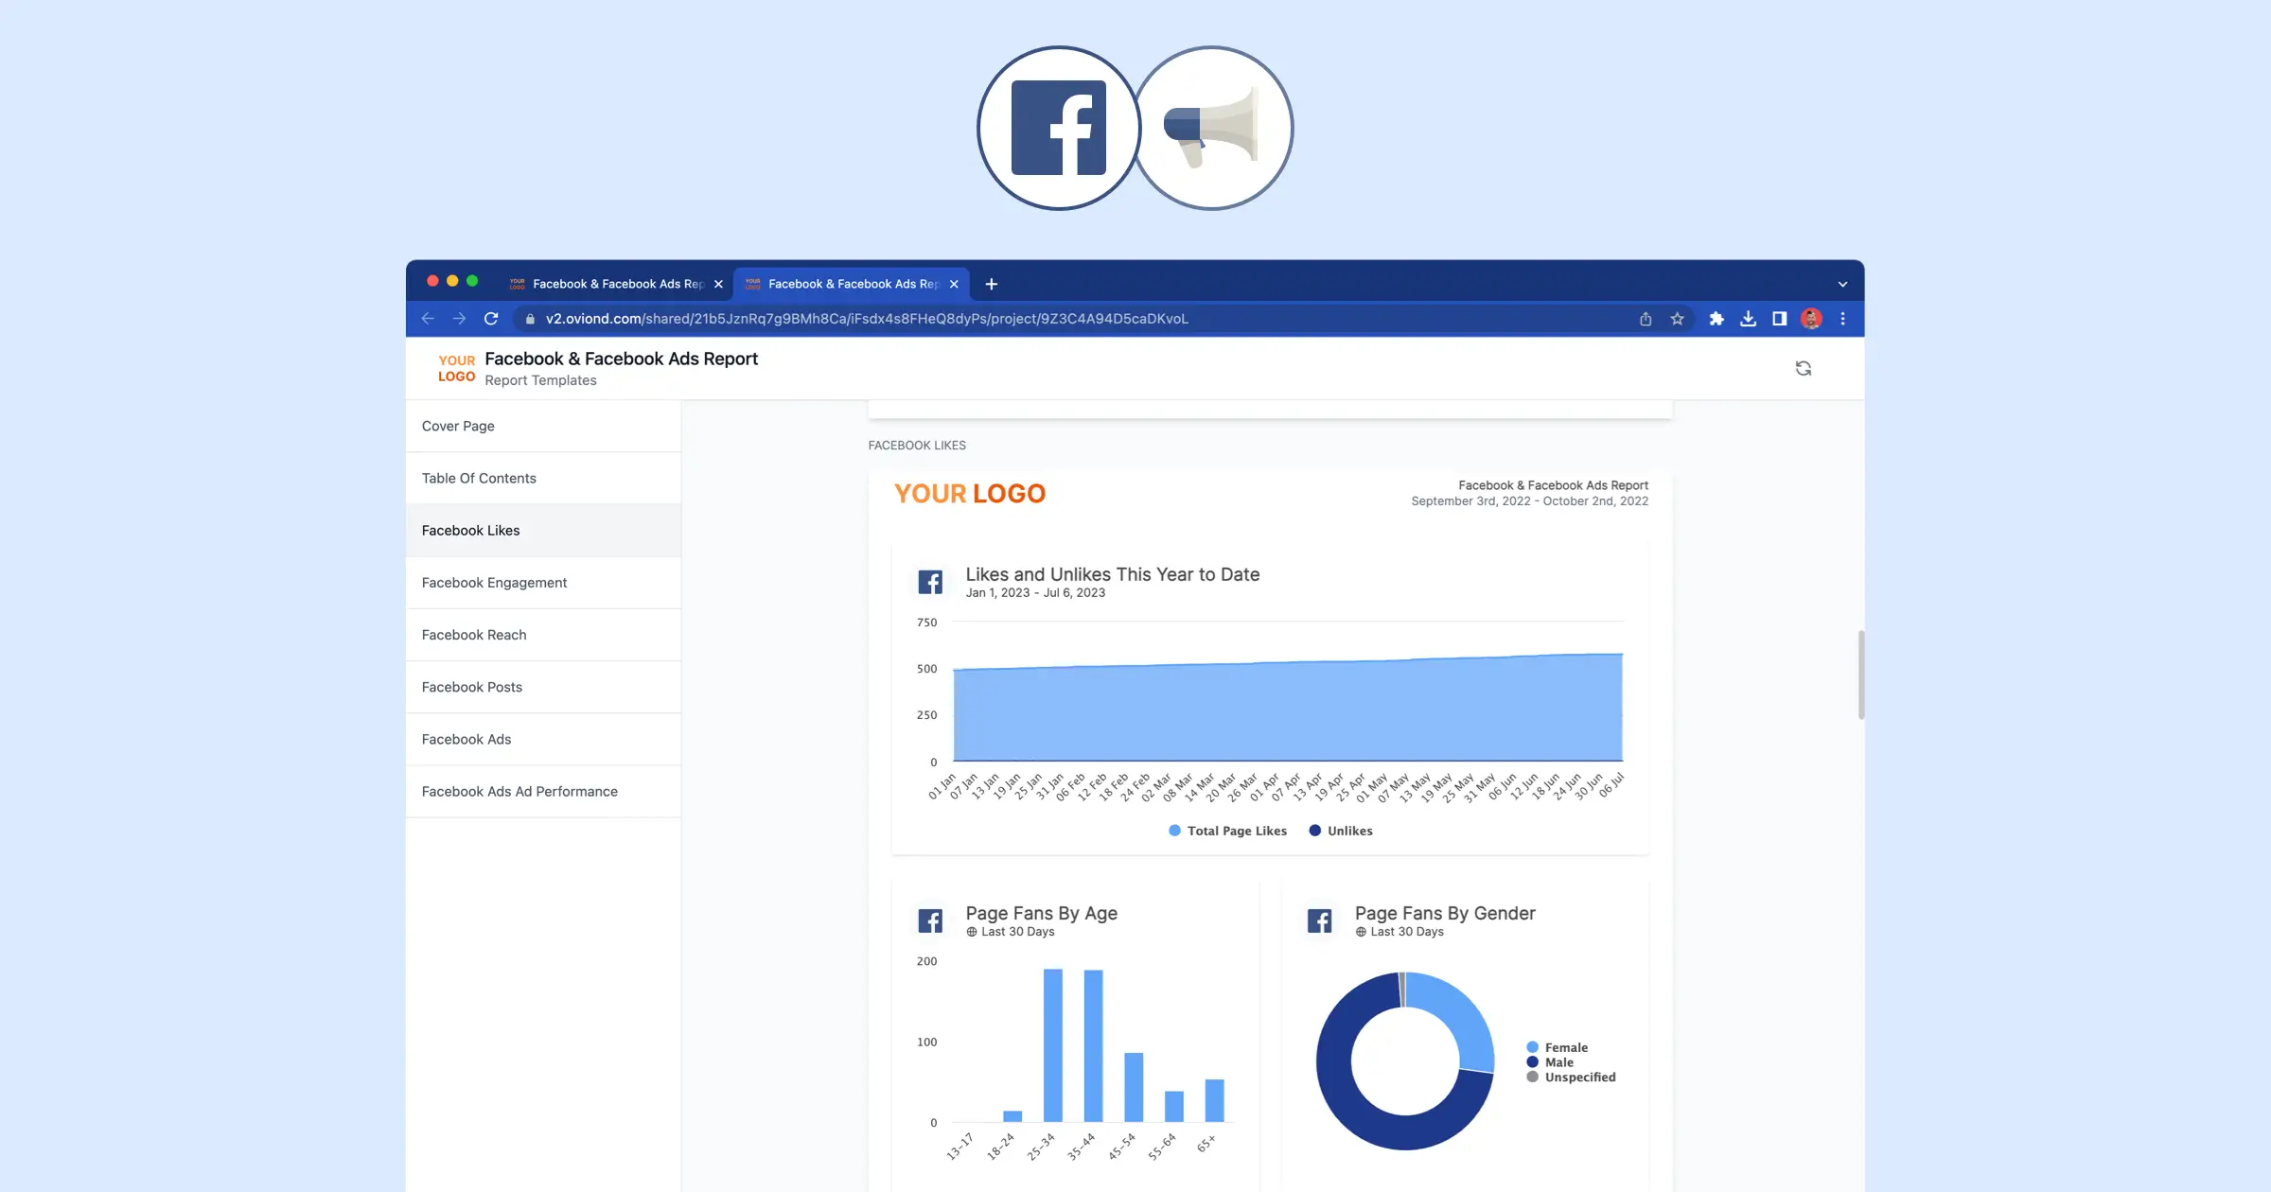Click the megaphone ads logo circle
The image size is (2271, 1192).
[1212, 128]
